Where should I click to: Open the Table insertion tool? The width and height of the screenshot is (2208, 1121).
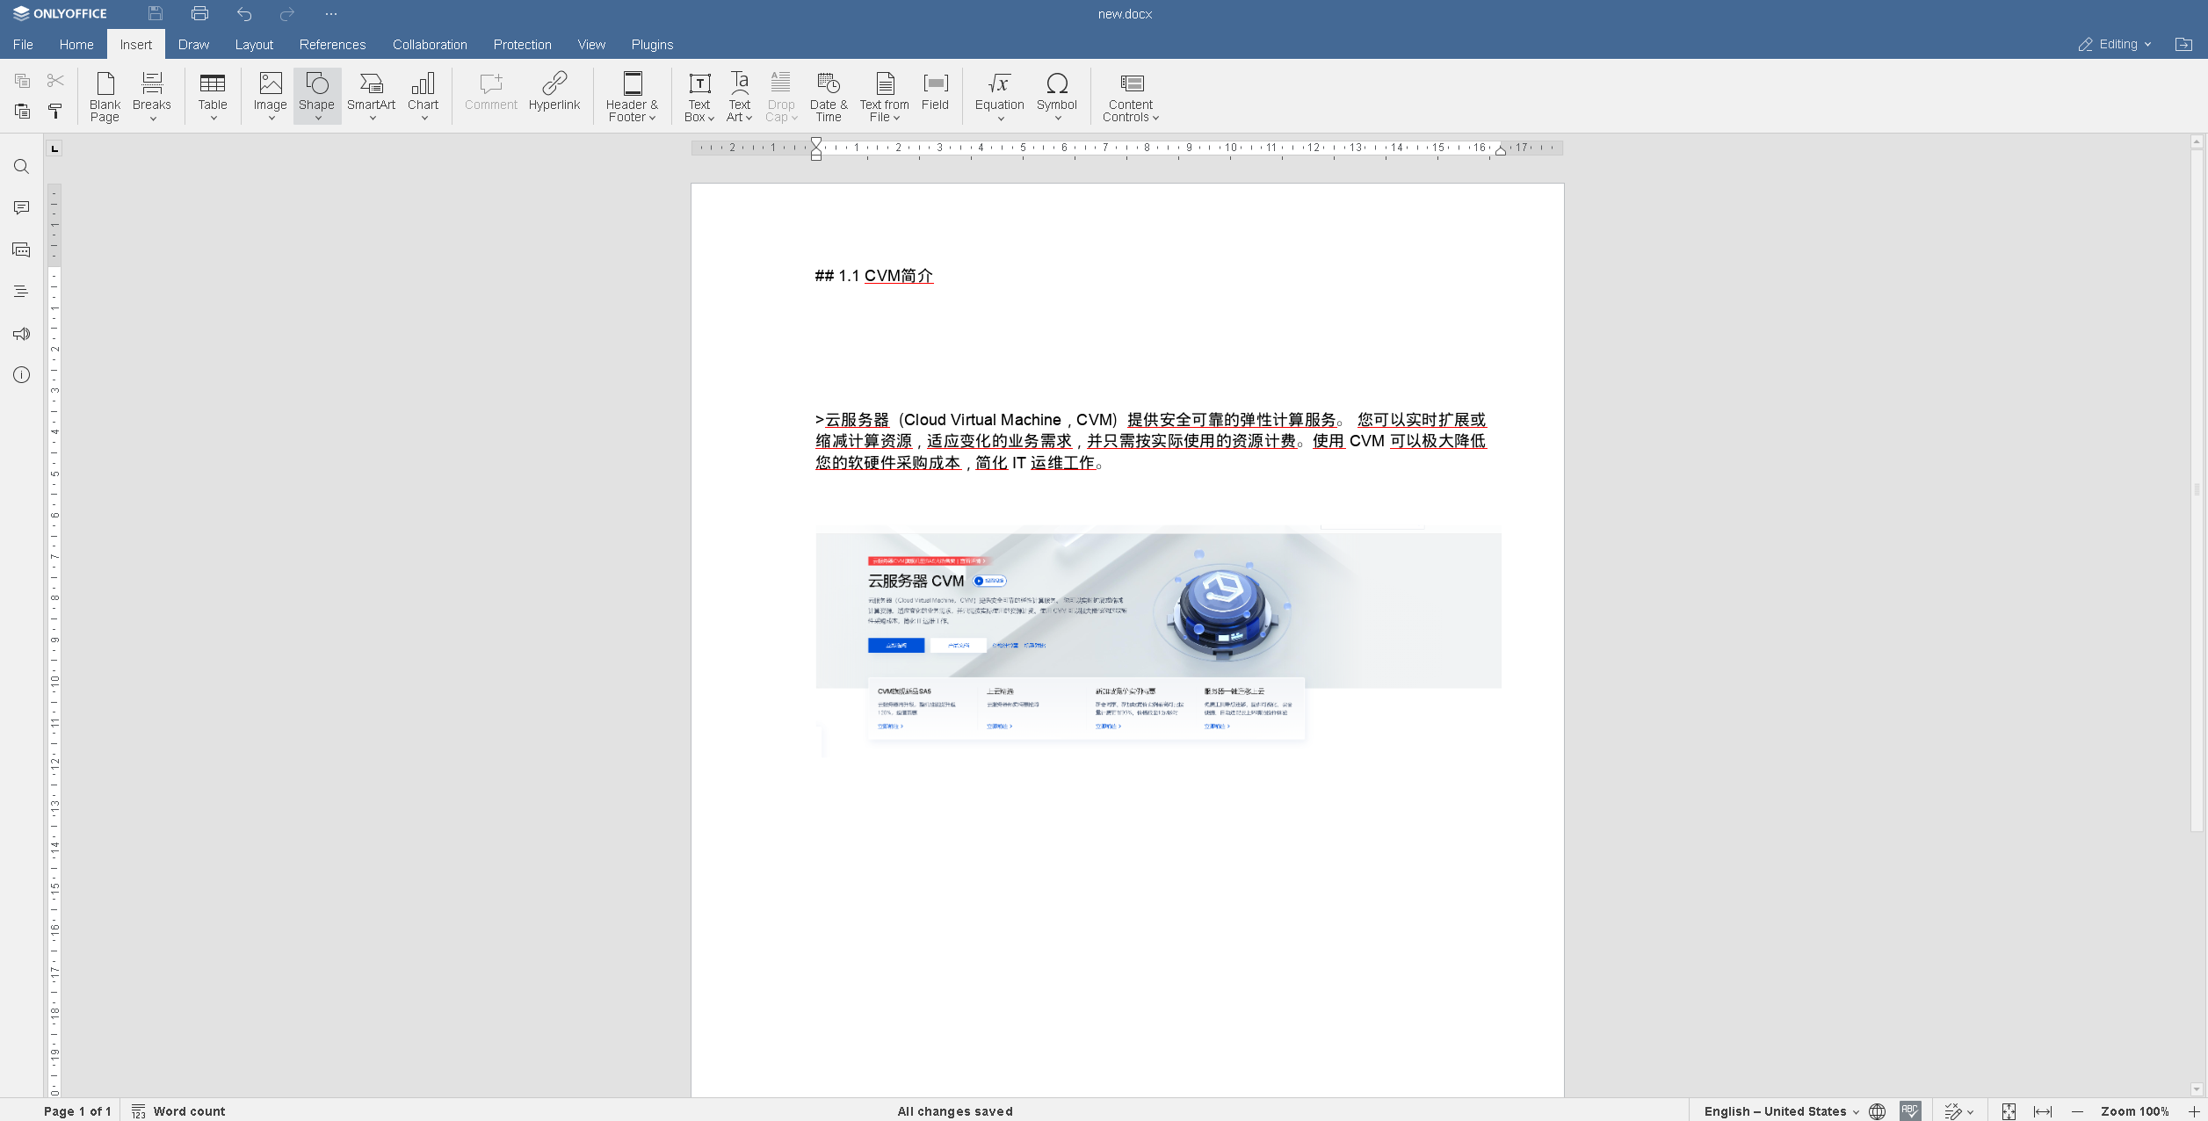pos(213,96)
